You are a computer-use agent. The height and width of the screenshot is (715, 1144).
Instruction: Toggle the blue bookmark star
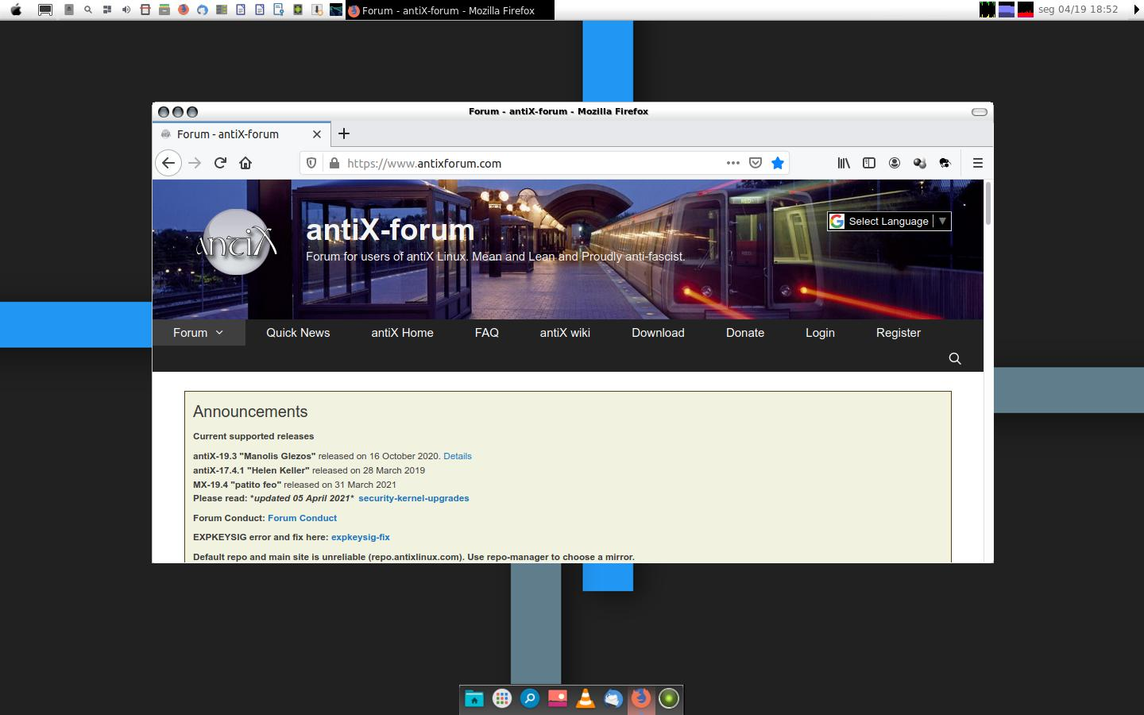(x=778, y=163)
